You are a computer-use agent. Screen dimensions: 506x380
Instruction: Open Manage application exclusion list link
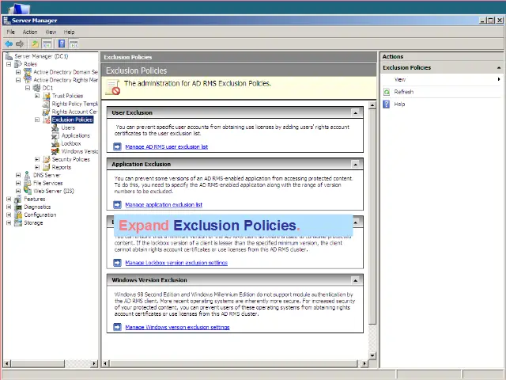pos(164,204)
